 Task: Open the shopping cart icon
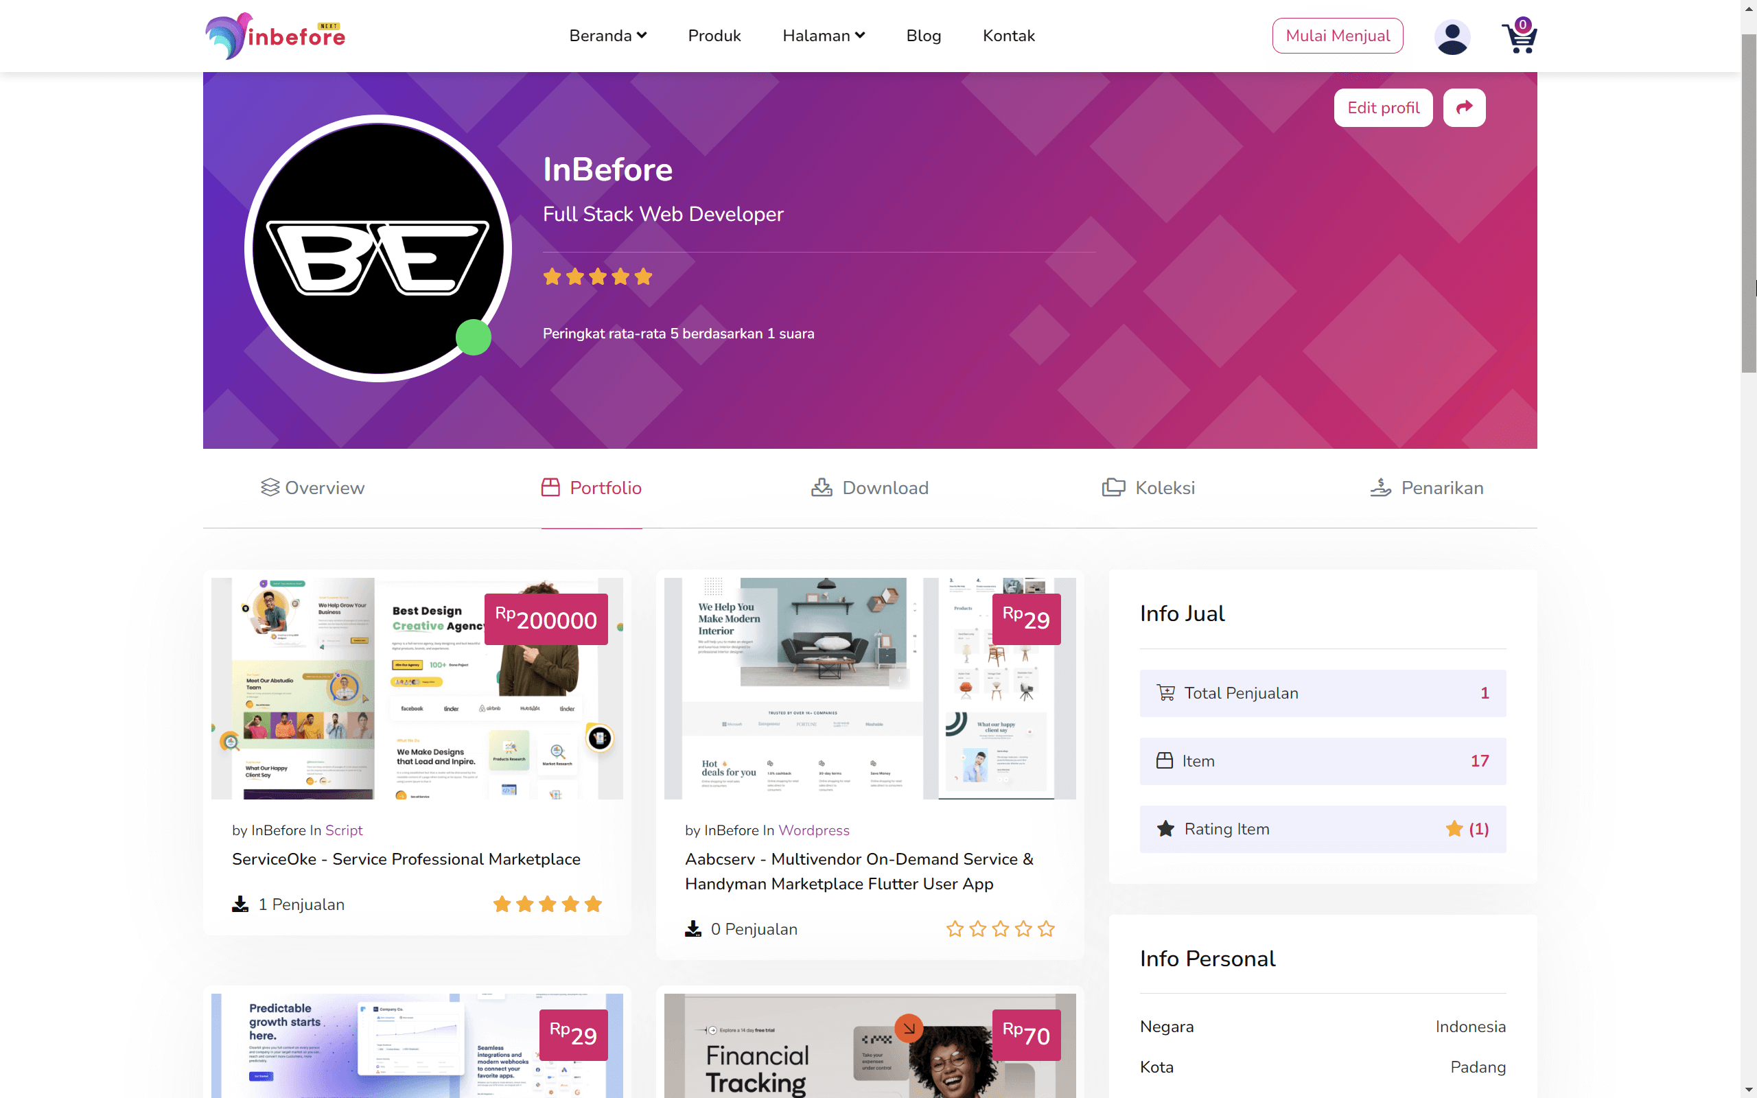coord(1519,36)
